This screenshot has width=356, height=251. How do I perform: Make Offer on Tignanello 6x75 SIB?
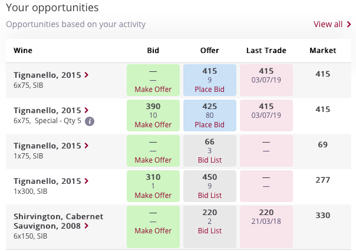(153, 89)
